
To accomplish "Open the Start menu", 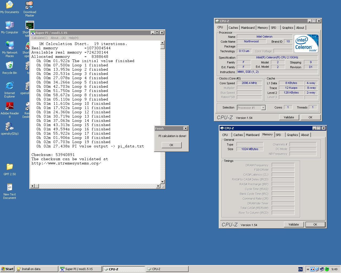I will click(x=7, y=269).
